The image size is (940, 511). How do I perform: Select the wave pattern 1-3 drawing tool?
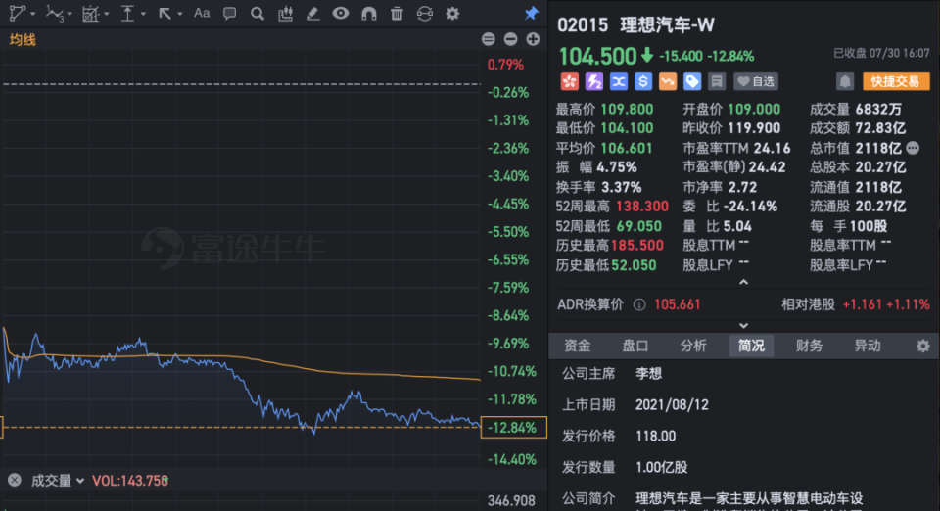tap(54, 13)
